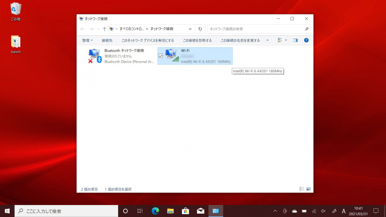This screenshot has height=217, width=386.
Task: Select Bluetooth ネットワーク接続 item
Action: [x=121, y=56]
